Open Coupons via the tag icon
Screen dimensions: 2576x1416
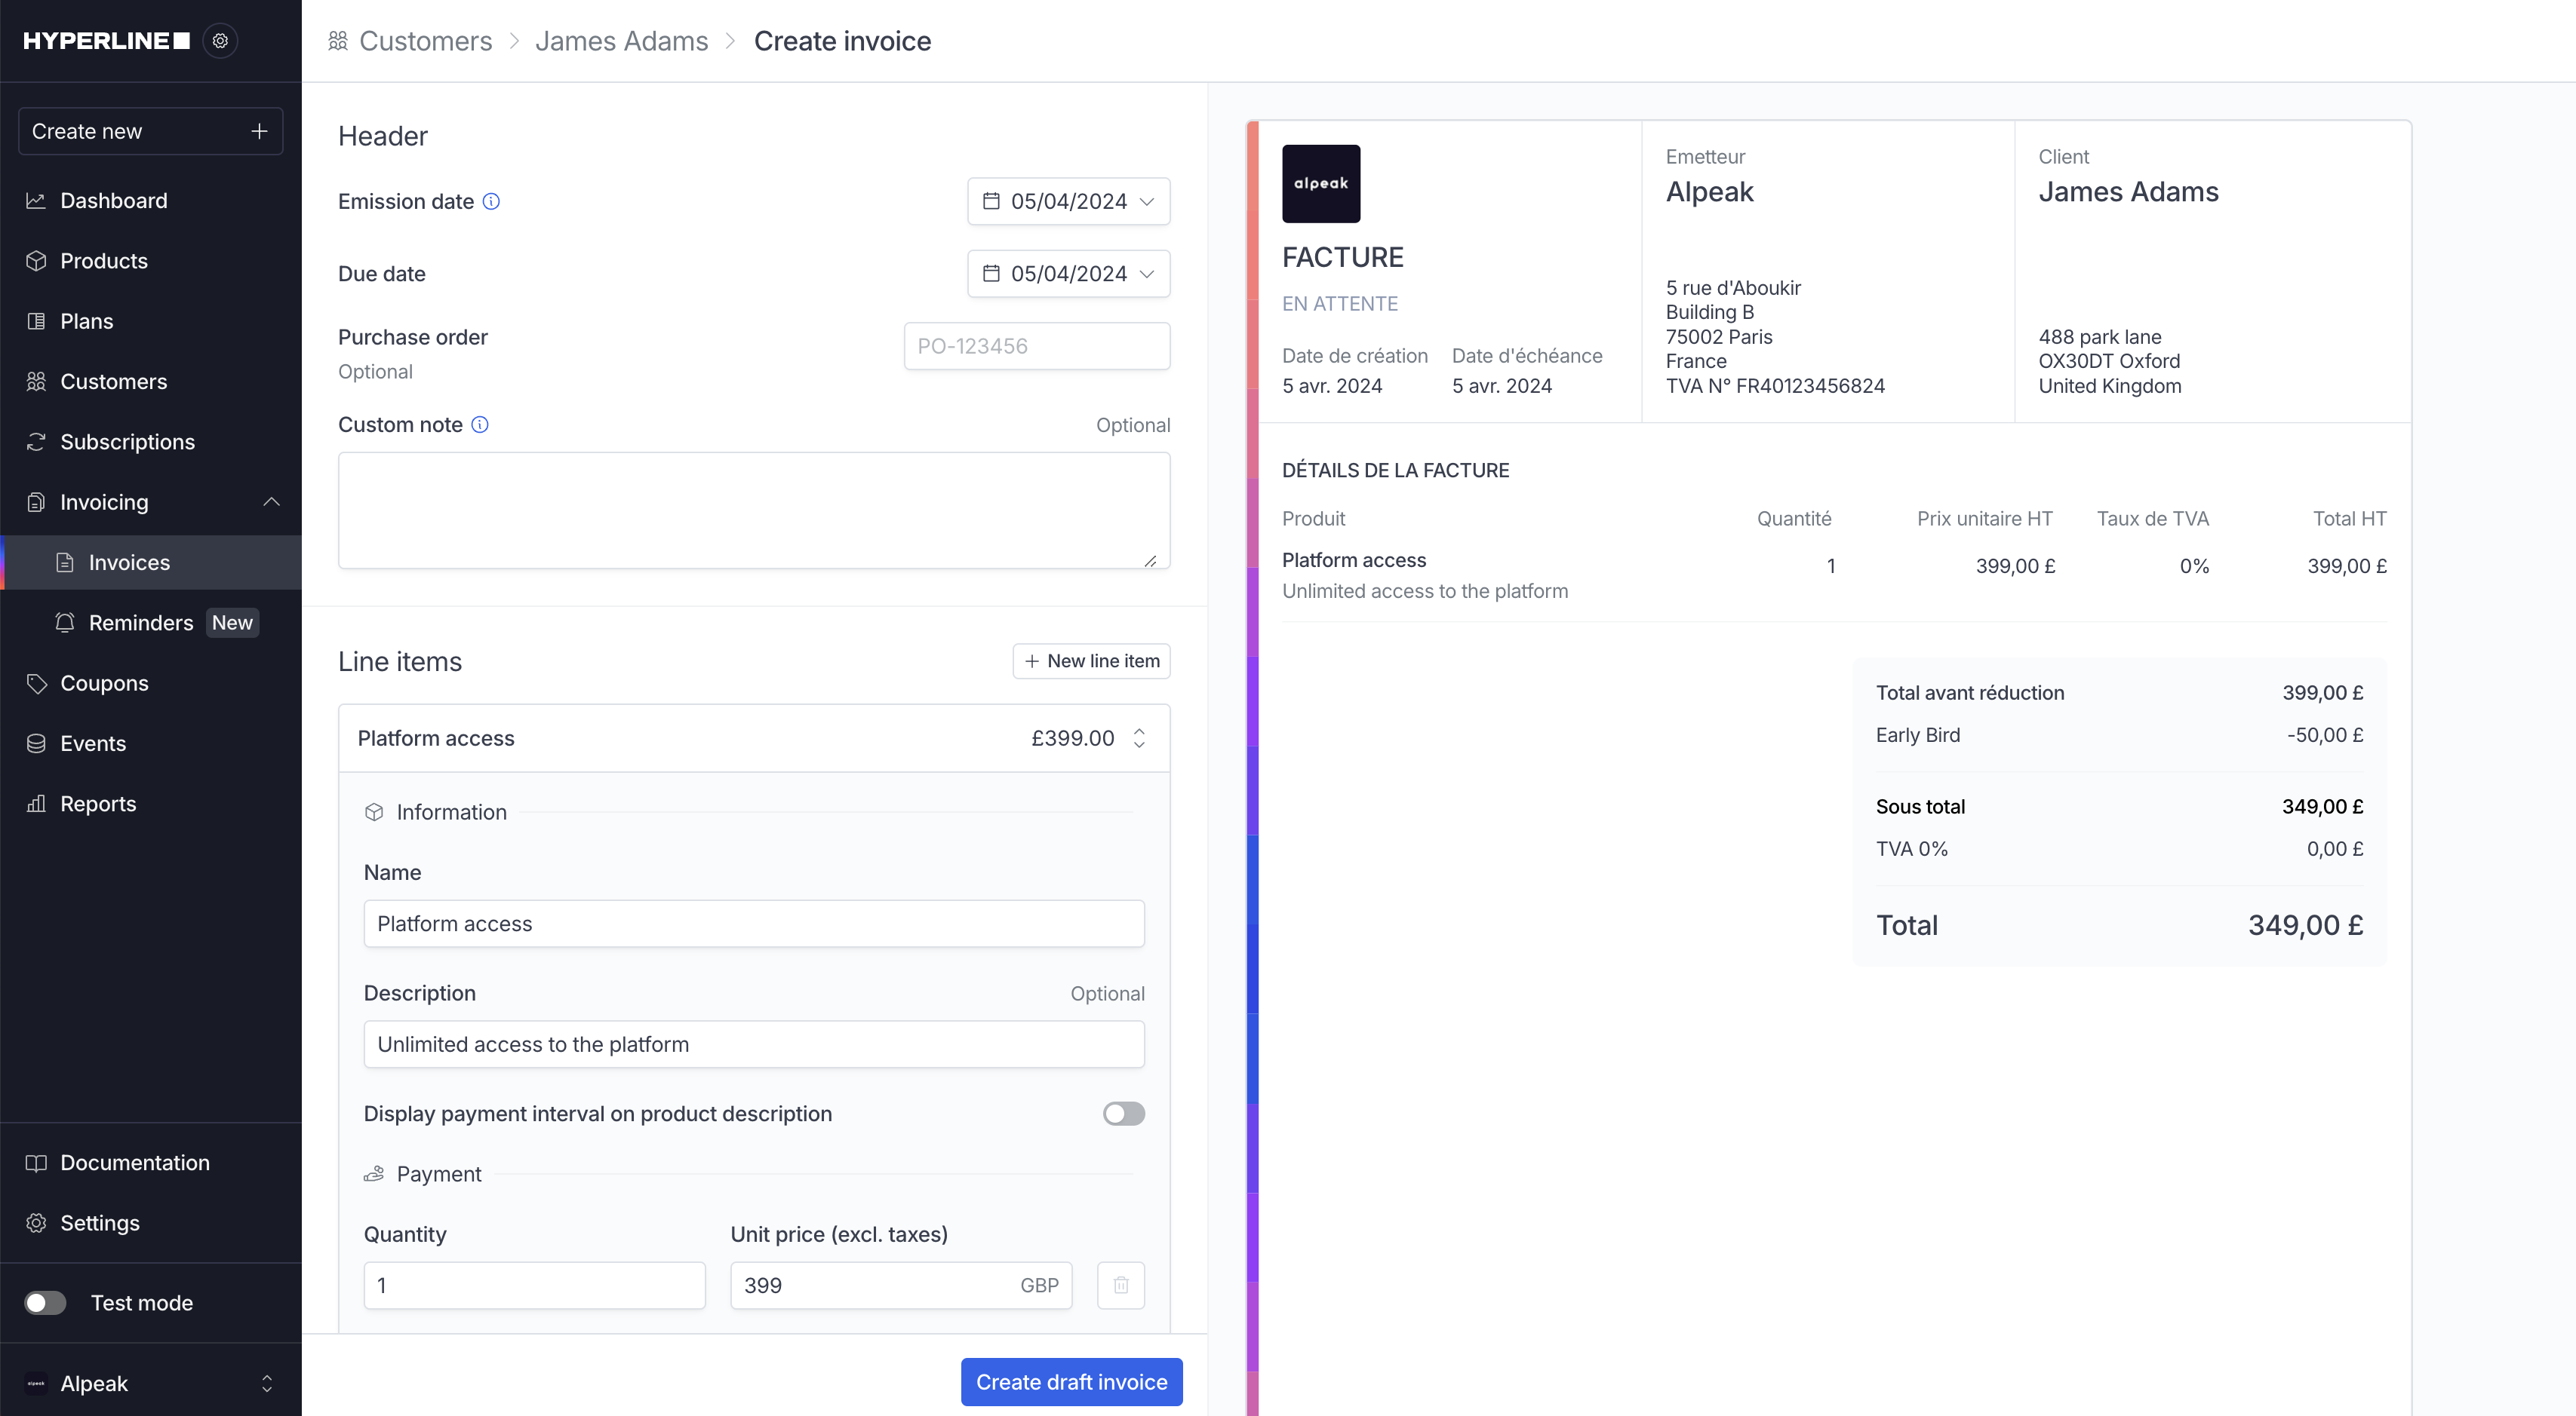37,684
